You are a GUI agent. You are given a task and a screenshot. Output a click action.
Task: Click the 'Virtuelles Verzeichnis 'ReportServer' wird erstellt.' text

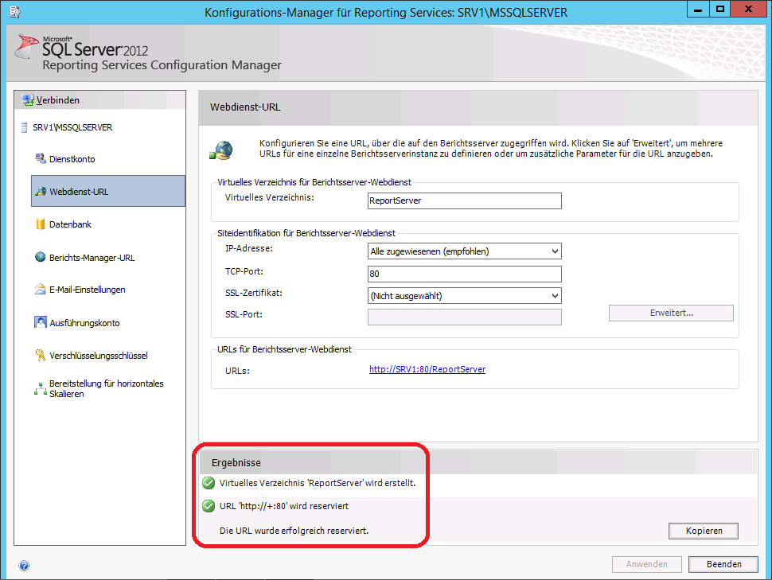pyautogui.click(x=318, y=483)
